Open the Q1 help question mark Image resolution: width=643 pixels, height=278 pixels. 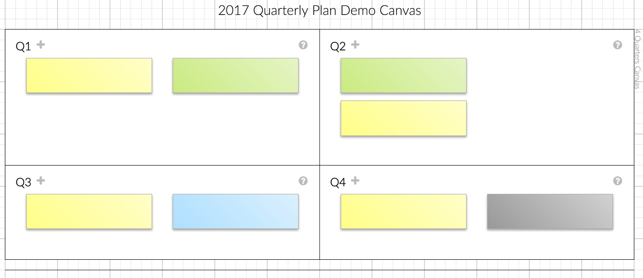[x=303, y=45]
